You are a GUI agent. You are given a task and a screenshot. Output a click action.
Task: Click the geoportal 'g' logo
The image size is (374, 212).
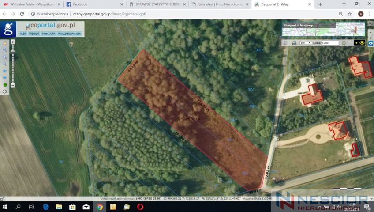click(x=8, y=29)
